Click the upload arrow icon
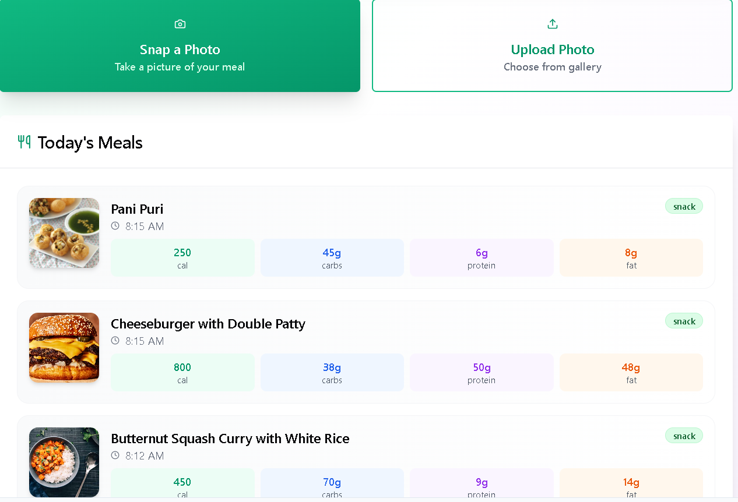The height and width of the screenshot is (502, 738). 553,24
